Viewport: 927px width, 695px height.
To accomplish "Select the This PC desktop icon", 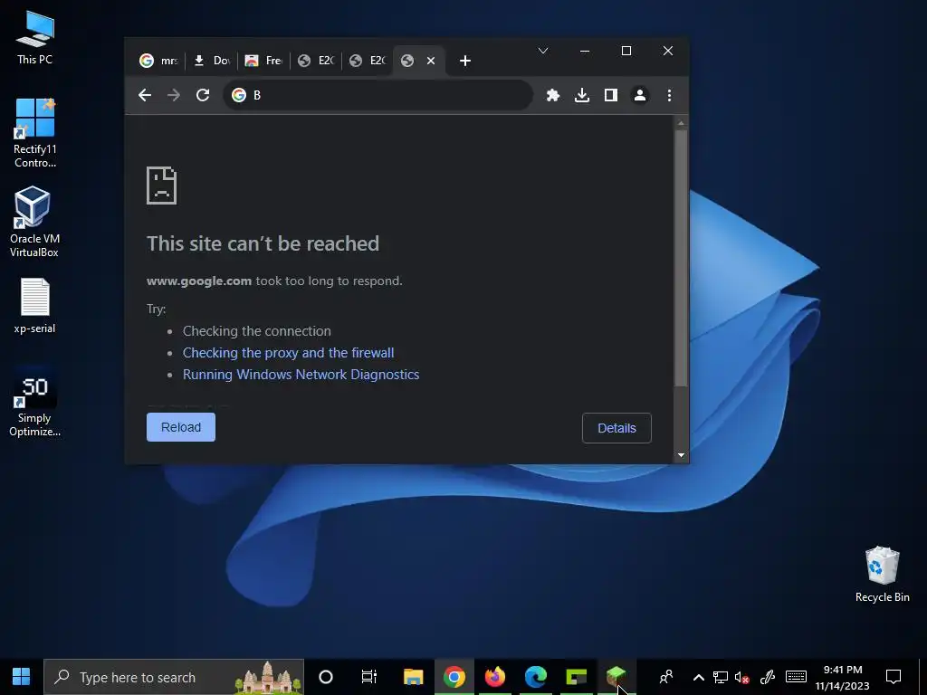I will click(35, 38).
